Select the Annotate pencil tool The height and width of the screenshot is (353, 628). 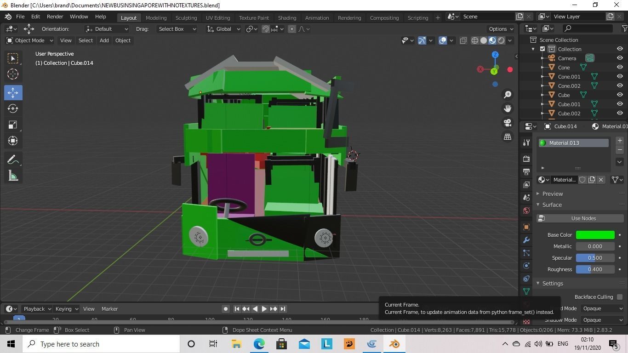click(13, 159)
